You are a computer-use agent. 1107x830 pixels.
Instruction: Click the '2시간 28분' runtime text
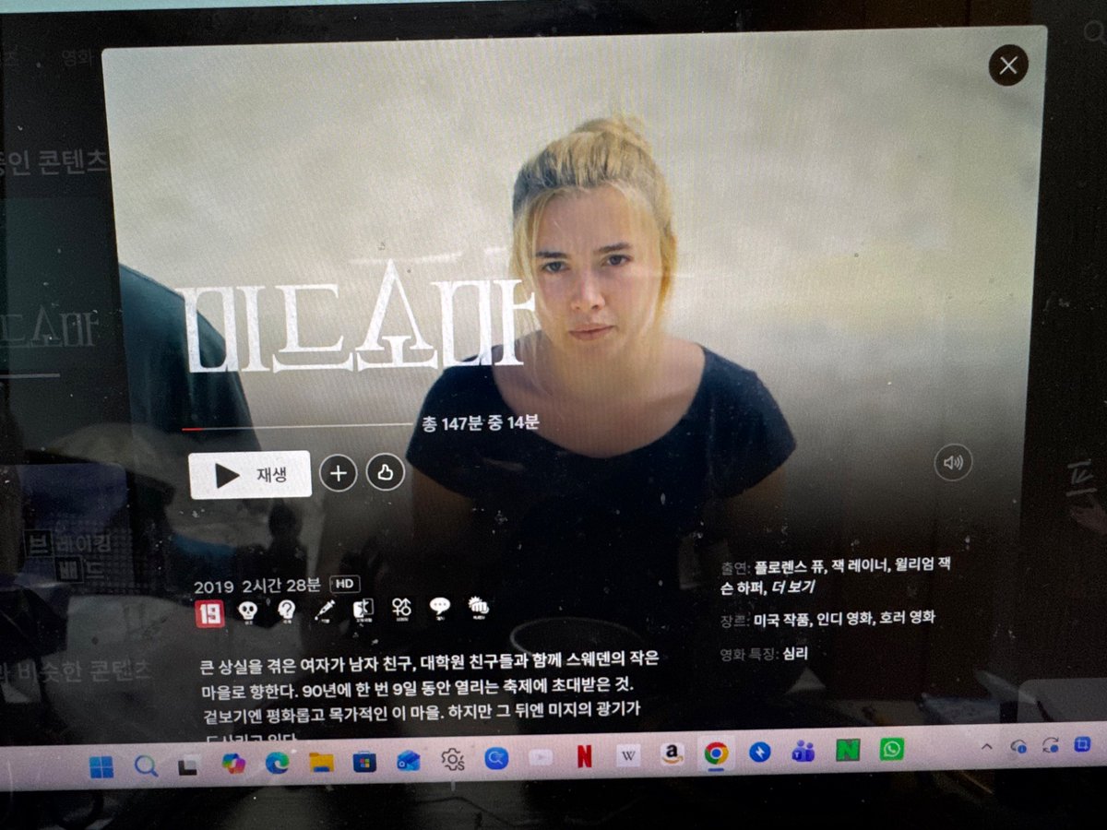click(x=280, y=585)
